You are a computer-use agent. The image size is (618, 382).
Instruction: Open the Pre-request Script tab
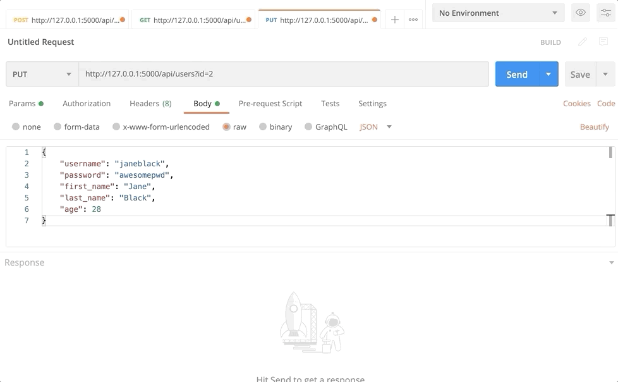[x=270, y=103]
